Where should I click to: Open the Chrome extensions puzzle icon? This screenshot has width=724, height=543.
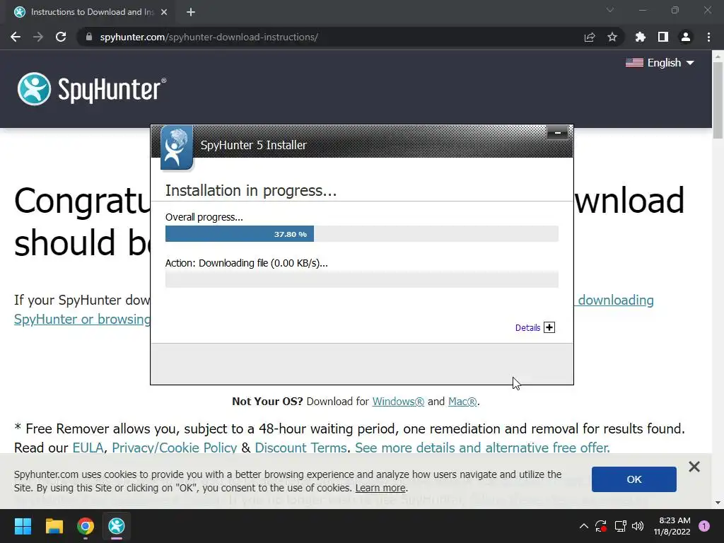[x=640, y=37]
